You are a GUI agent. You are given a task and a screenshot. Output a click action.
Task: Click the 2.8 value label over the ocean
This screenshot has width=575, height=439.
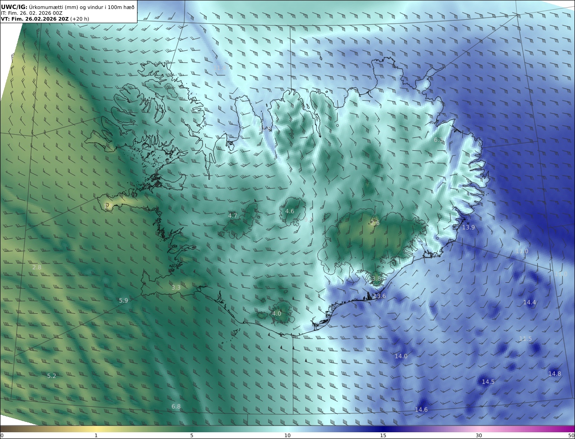coord(37,267)
